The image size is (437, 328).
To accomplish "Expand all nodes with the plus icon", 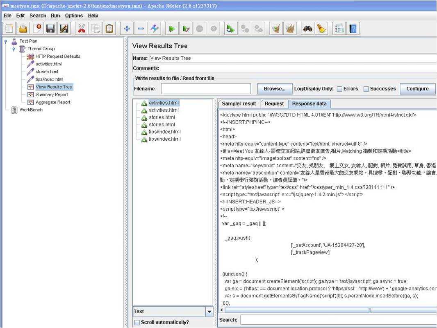I will pyautogui.click(x=127, y=29).
